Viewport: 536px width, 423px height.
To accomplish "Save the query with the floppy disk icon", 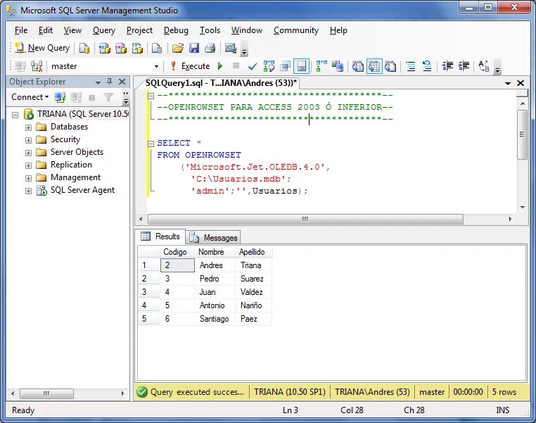I will click(x=194, y=49).
